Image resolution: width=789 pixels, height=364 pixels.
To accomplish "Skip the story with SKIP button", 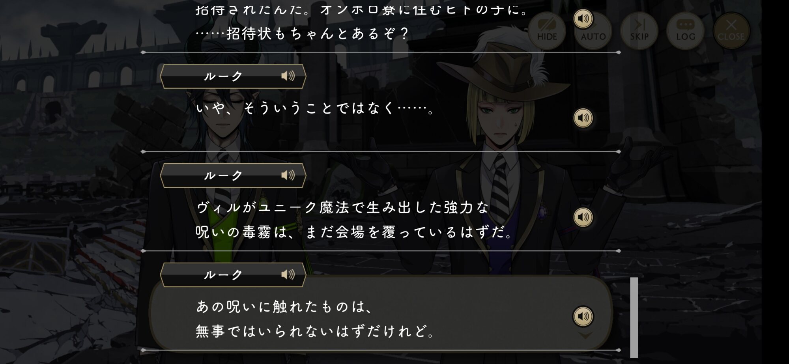I will [x=639, y=31].
